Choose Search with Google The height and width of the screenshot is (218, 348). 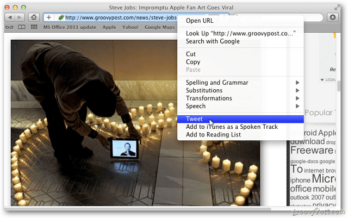pos(240,41)
